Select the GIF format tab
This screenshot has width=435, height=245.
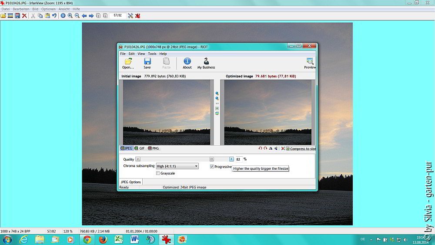click(x=140, y=148)
